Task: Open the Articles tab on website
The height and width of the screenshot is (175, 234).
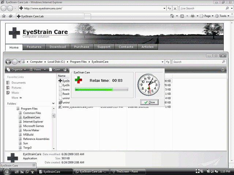Action: point(147,47)
